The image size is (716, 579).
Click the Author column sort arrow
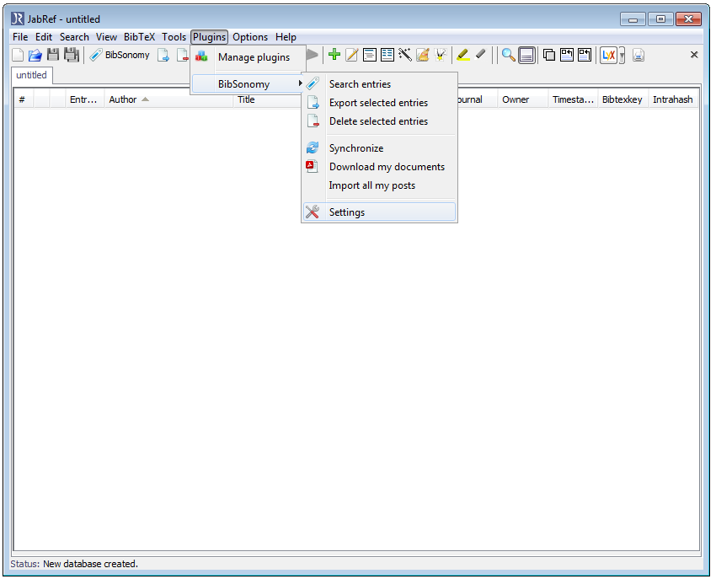145,99
